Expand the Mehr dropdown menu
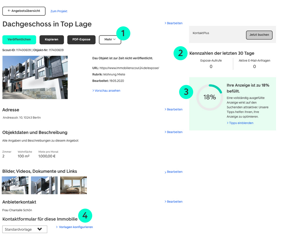This screenshot has height=236, width=282. click(110, 40)
